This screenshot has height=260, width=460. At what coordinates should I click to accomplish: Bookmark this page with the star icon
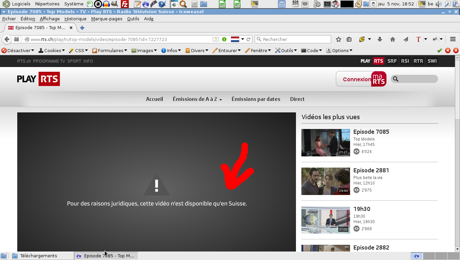(x=339, y=39)
